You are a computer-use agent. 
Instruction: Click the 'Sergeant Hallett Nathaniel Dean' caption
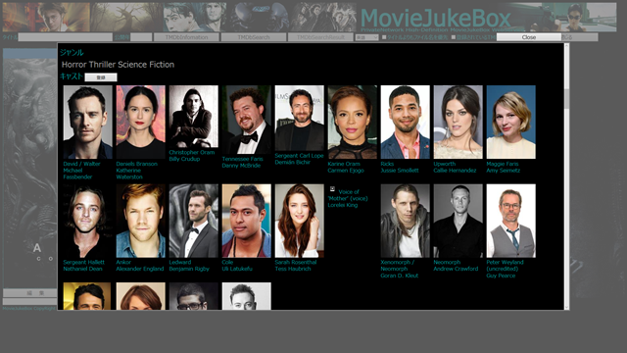[84, 266]
